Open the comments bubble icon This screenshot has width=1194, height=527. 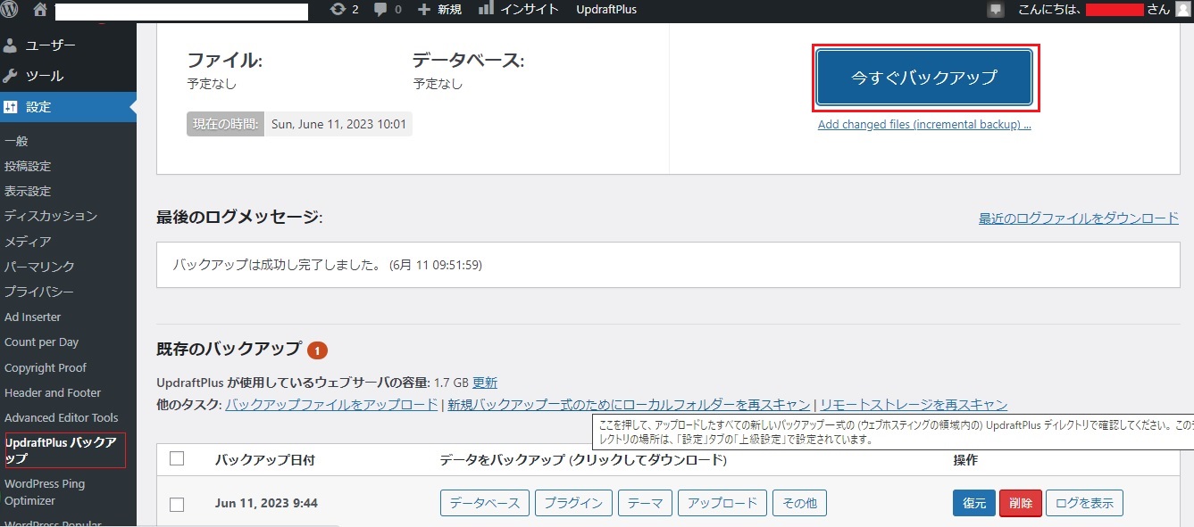381,10
